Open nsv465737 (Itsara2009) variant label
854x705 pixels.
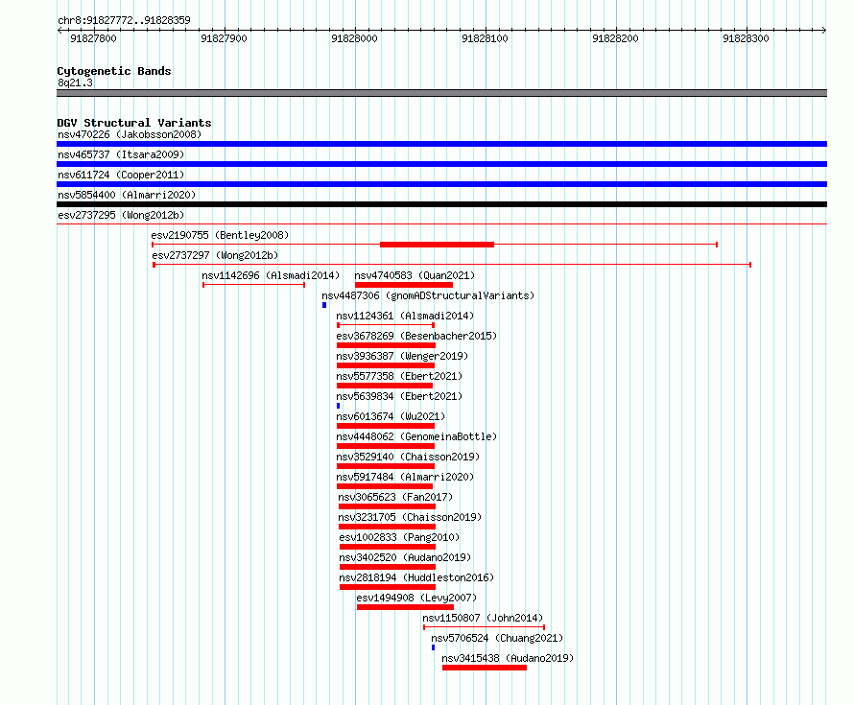(x=121, y=154)
